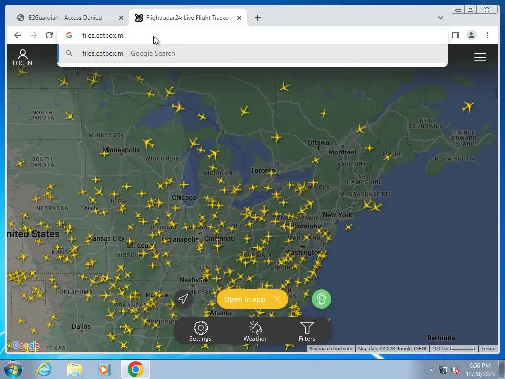Click the browser forward arrow
505x379 pixels.
coord(33,35)
